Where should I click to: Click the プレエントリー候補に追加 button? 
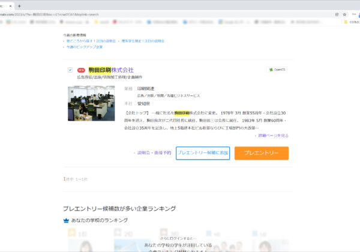(x=203, y=153)
